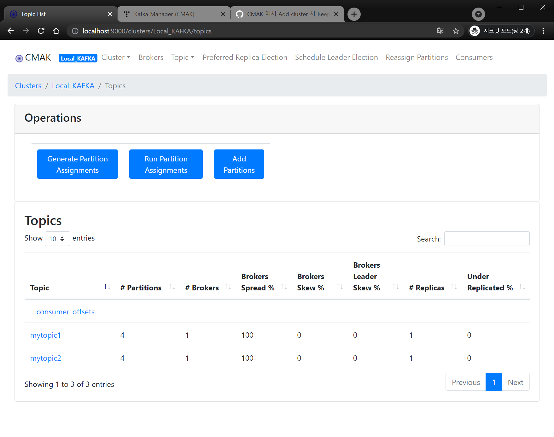Open Brokers in the navbar

(151, 57)
